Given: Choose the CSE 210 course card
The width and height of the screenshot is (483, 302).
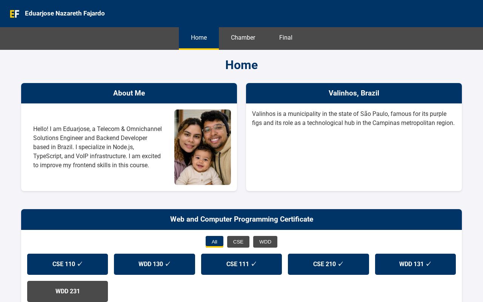Looking at the screenshot, I should coord(328,264).
